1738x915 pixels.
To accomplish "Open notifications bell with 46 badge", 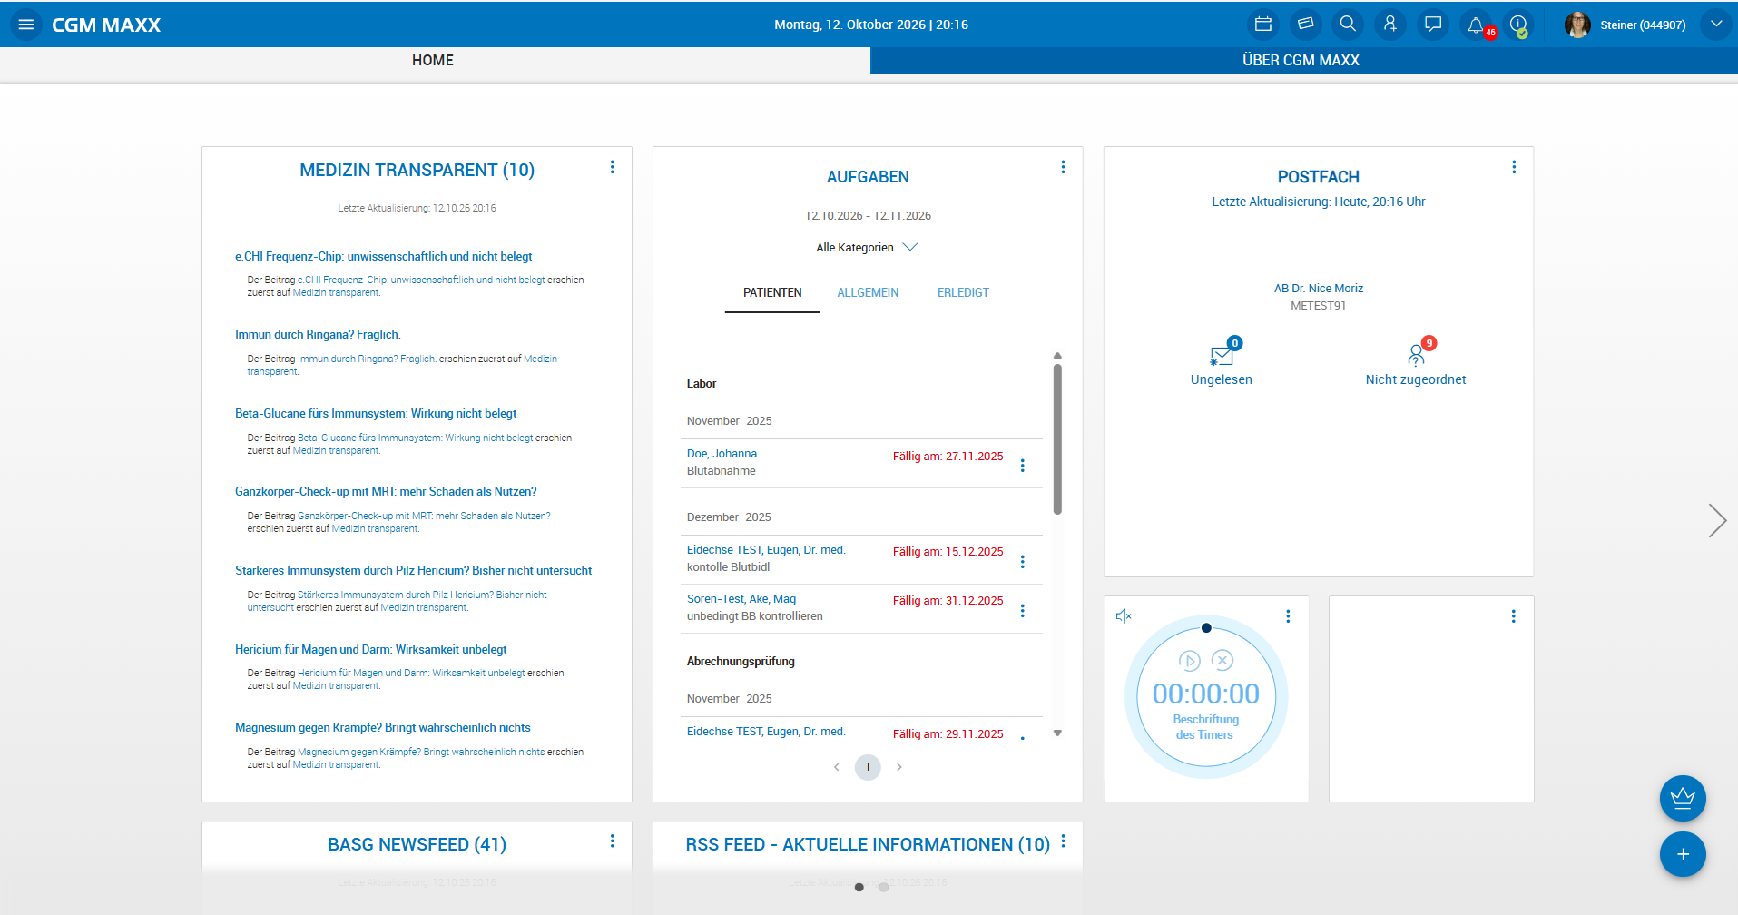I will point(1476,25).
